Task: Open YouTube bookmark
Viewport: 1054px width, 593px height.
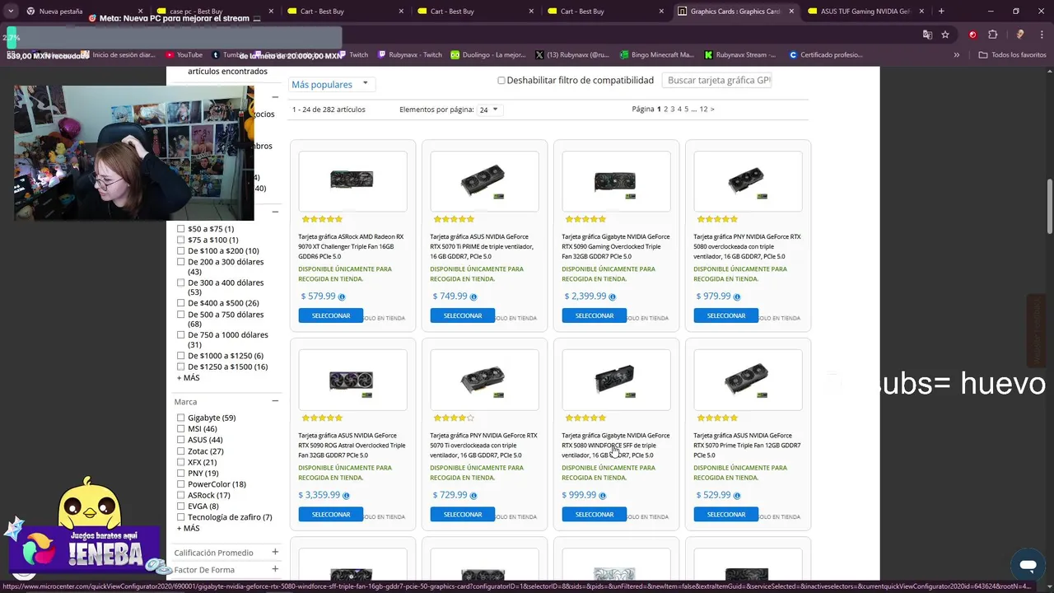Action: [x=184, y=55]
